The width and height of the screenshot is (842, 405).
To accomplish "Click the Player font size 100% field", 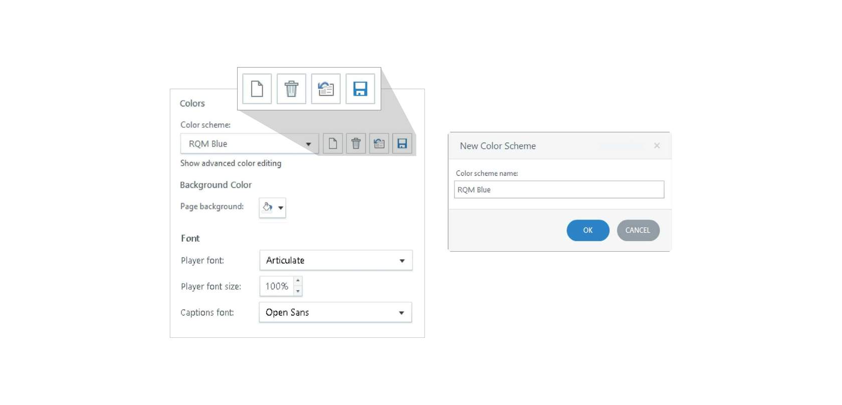I will click(277, 286).
